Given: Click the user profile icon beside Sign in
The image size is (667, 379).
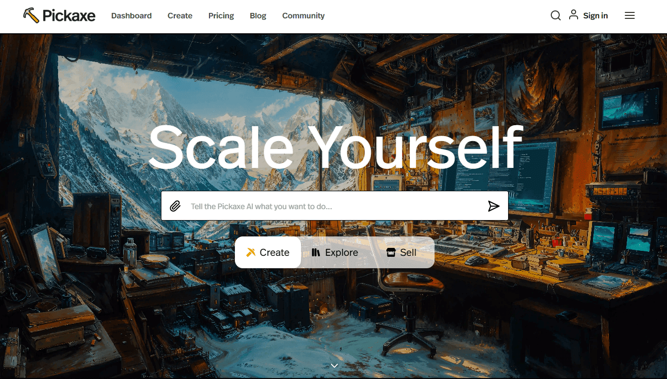Looking at the screenshot, I should pos(574,14).
